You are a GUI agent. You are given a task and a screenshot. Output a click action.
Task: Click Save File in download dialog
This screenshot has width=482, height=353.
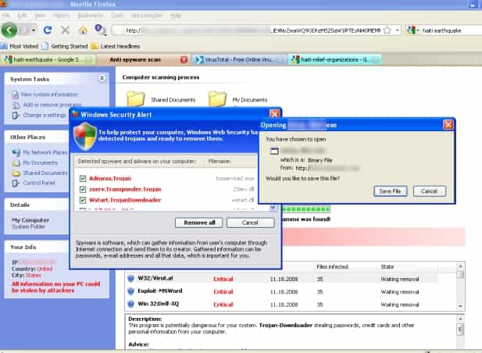pos(390,191)
